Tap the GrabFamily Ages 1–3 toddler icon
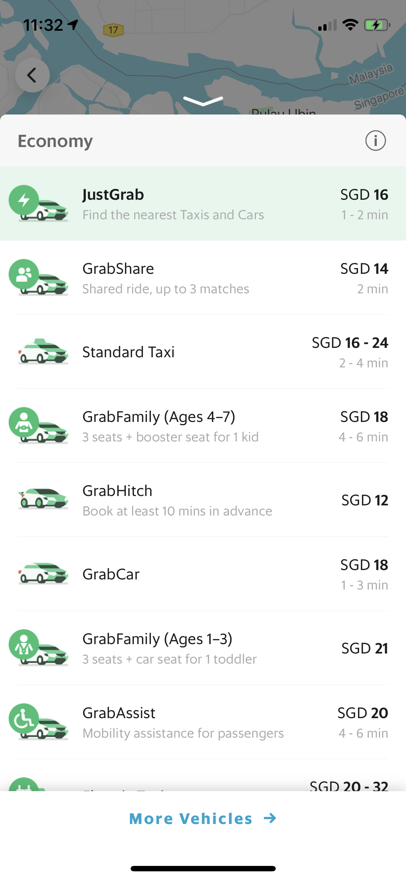The image size is (406, 880). pyautogui.click(x=39, y=648)
